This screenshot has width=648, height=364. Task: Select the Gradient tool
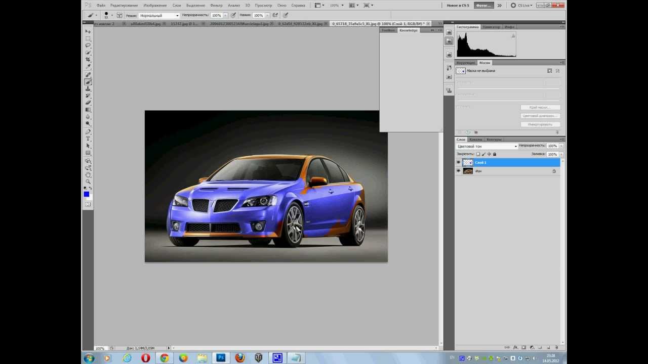[88, 110]
